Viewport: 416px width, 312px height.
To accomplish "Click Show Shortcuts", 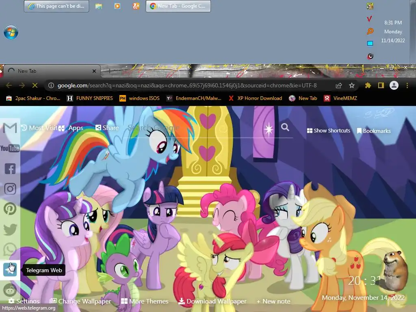I will pos(328,130).
